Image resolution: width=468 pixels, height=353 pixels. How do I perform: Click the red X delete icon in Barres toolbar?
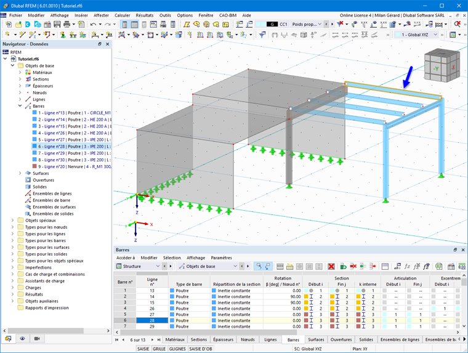331,266
